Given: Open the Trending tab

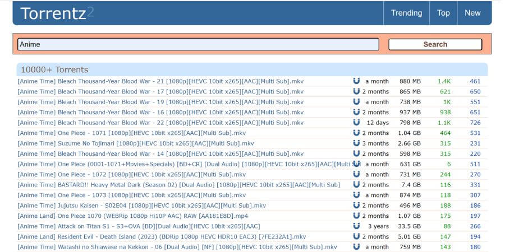Looking at the screenshot, I should click(406, 13).
